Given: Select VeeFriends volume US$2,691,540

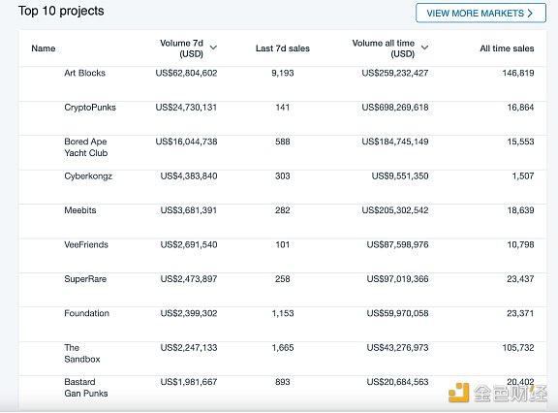Looking at the screenshot, I should pos(189,245).
